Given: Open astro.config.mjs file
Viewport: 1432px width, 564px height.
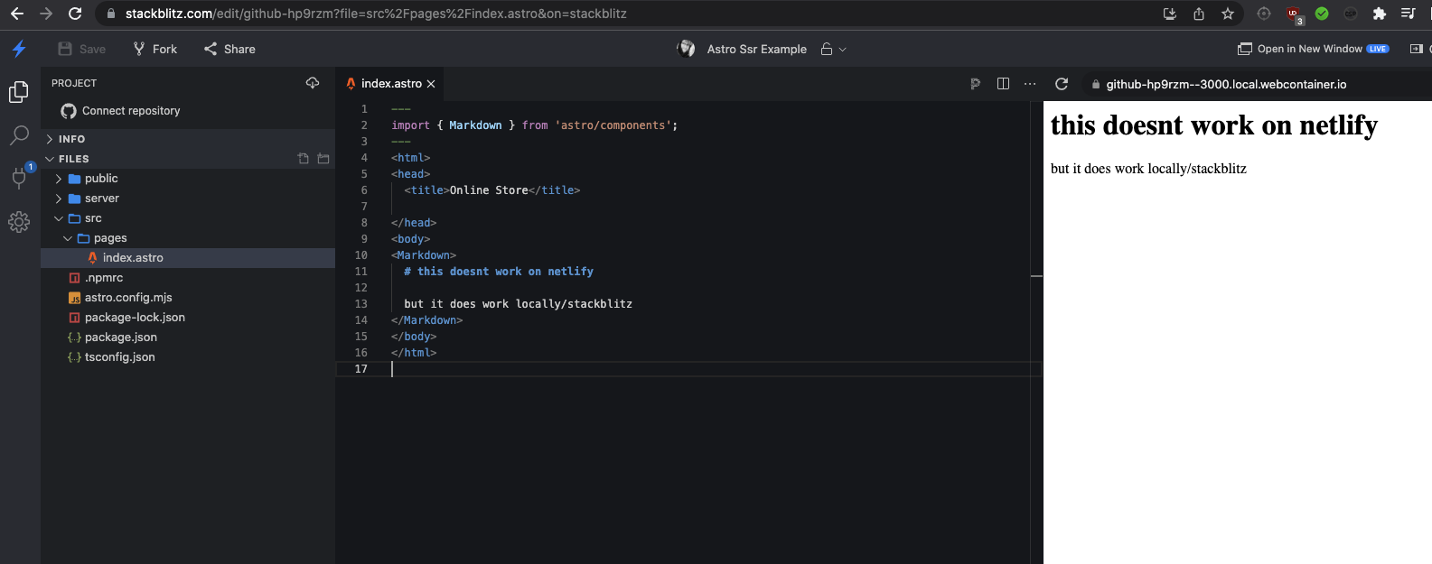Looking at the screenshot, I should click(x=188, y=298).
